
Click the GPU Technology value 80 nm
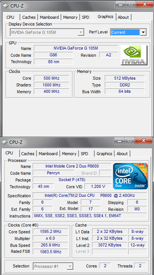[x=53, y=62]
